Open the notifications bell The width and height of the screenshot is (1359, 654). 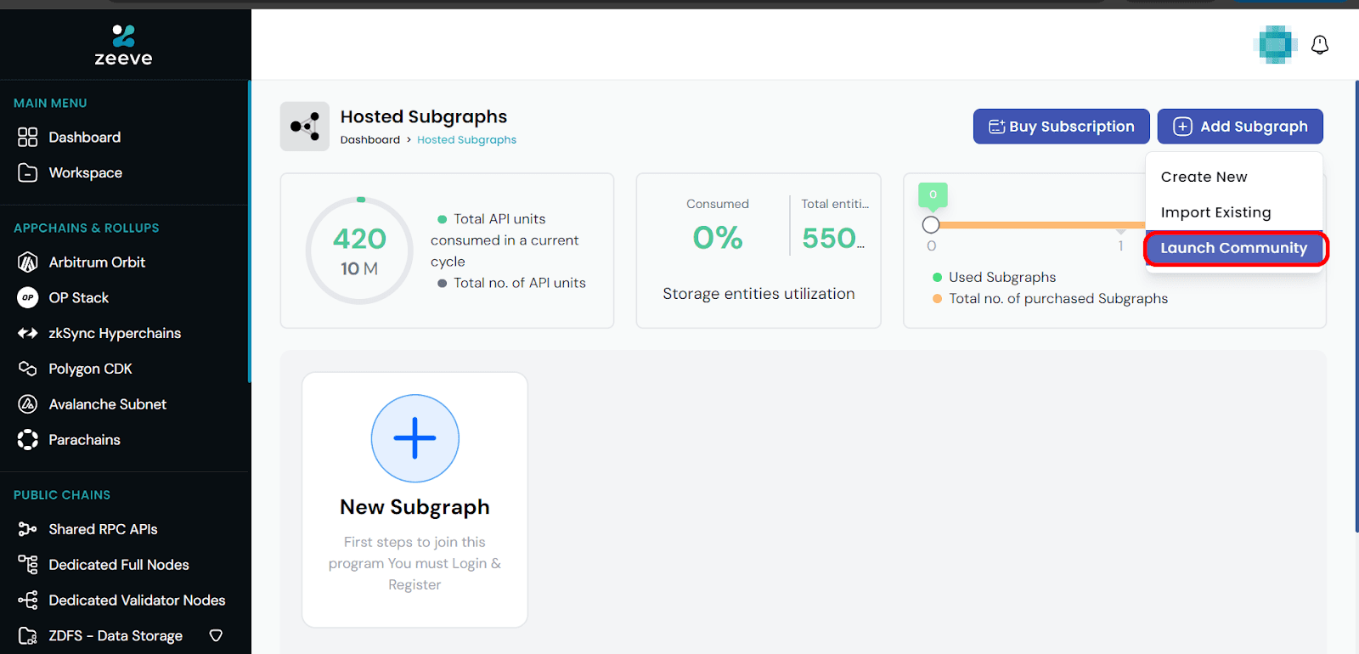pos(1320,45)
